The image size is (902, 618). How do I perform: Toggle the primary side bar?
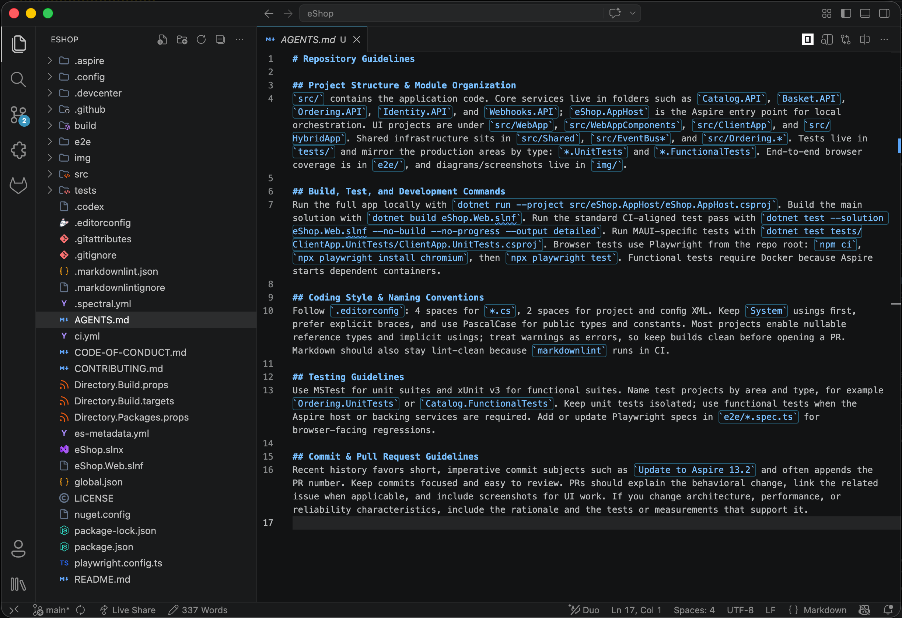846,14
